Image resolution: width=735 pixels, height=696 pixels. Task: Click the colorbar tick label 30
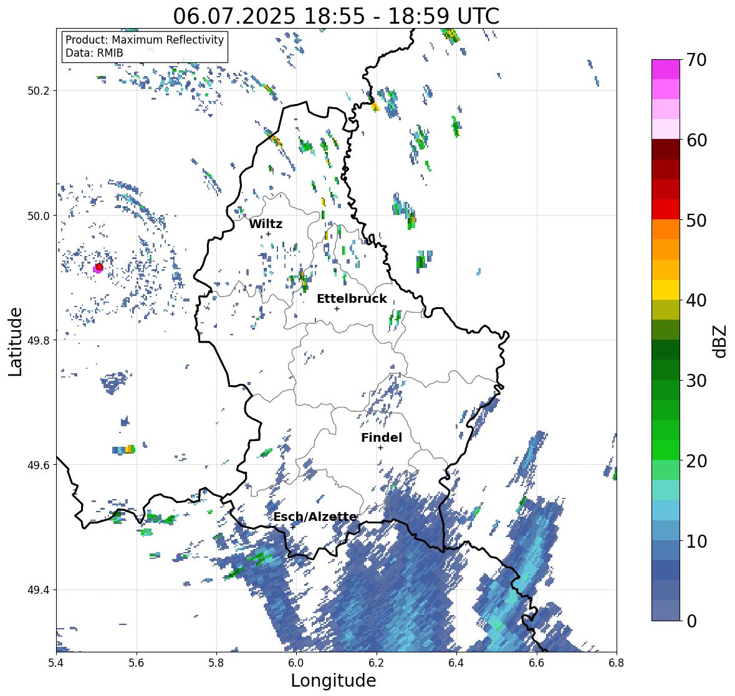(x=696, y=381)
